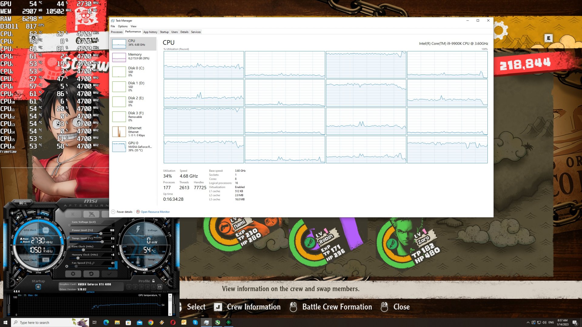The height and width of the screenshot is (327, 582).
Task: Click the profile lock icon
Action: coord(153,281)
